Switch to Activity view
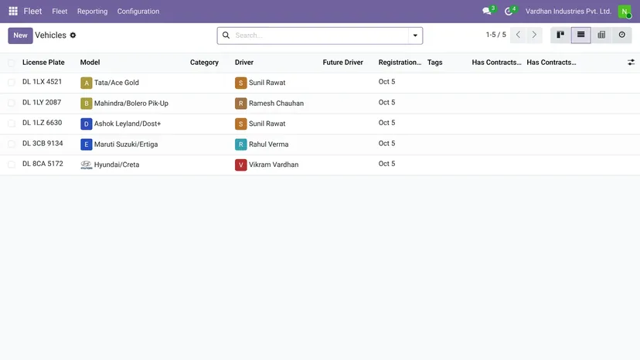This screenshot has width=640, height=360. click(x=621, y=35)
